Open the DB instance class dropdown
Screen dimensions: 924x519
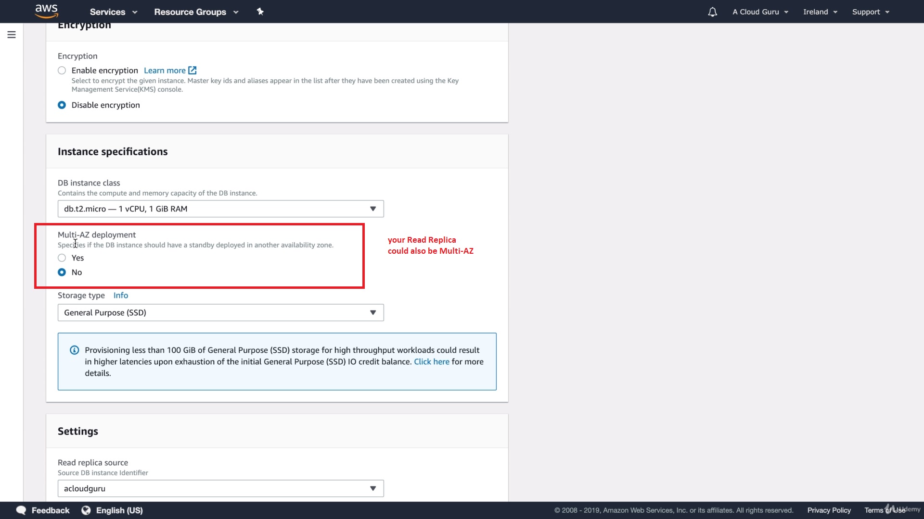220,209
